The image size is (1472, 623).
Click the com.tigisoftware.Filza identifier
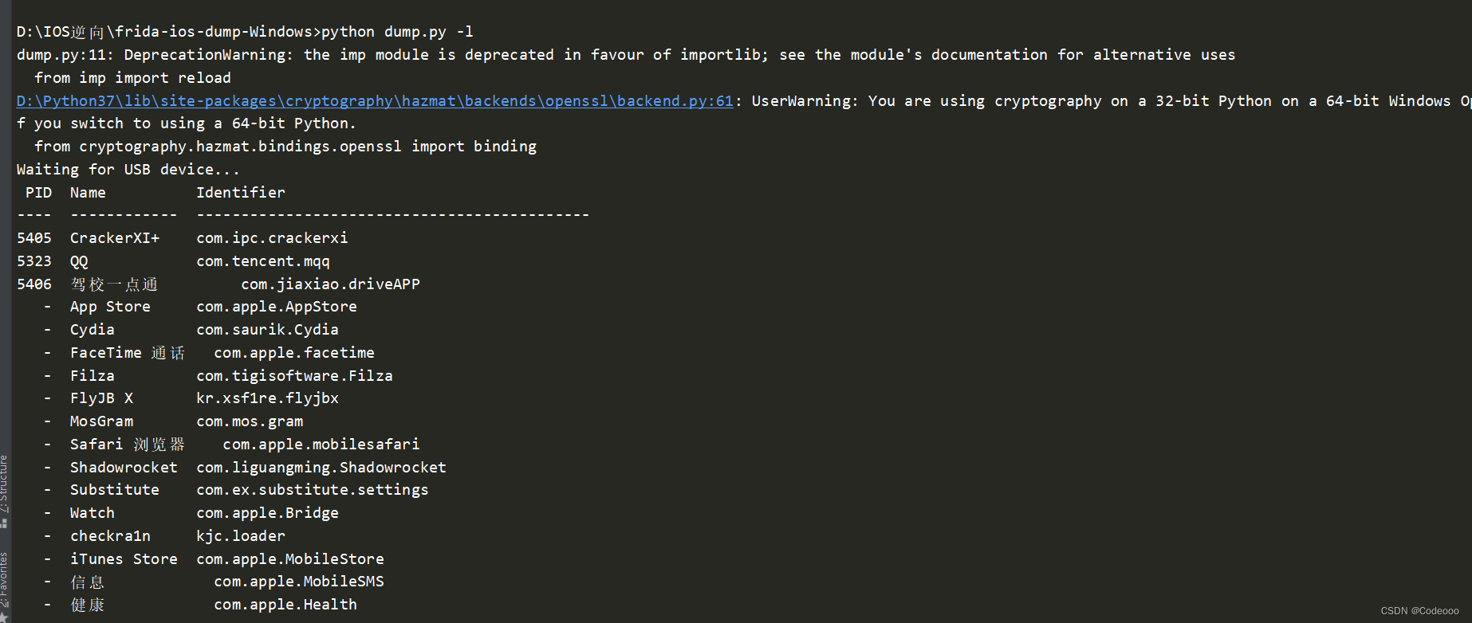click(294, 376)
